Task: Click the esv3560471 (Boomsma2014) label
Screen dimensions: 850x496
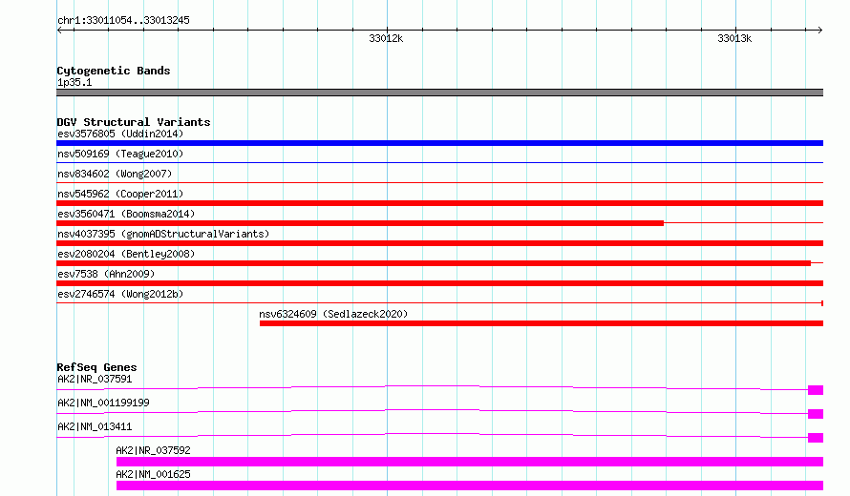Action: 126,214
